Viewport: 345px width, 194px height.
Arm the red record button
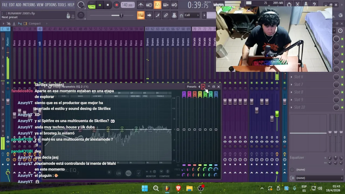pyautogui.click(x=116, y=5)
